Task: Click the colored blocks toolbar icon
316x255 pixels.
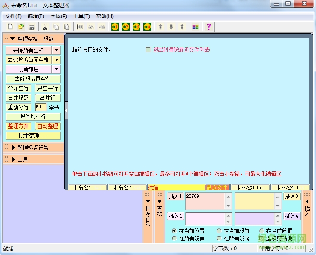Action: (x=195, y=27)
